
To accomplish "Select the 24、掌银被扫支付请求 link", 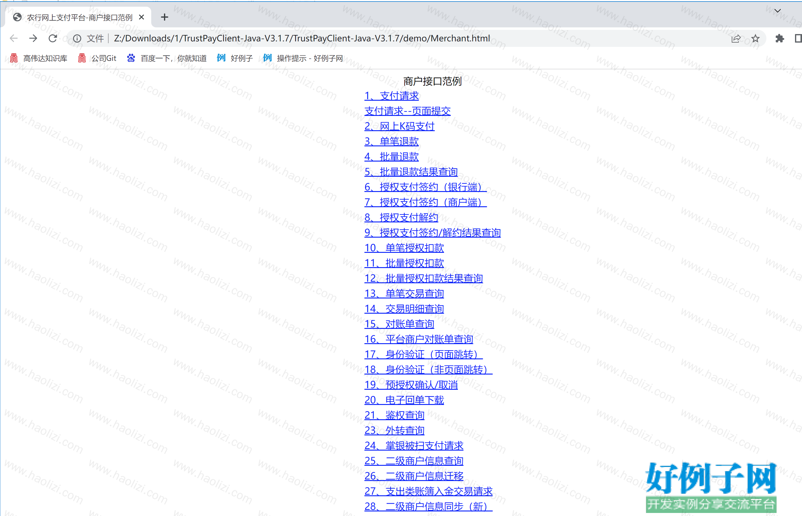I will (414, 446).
